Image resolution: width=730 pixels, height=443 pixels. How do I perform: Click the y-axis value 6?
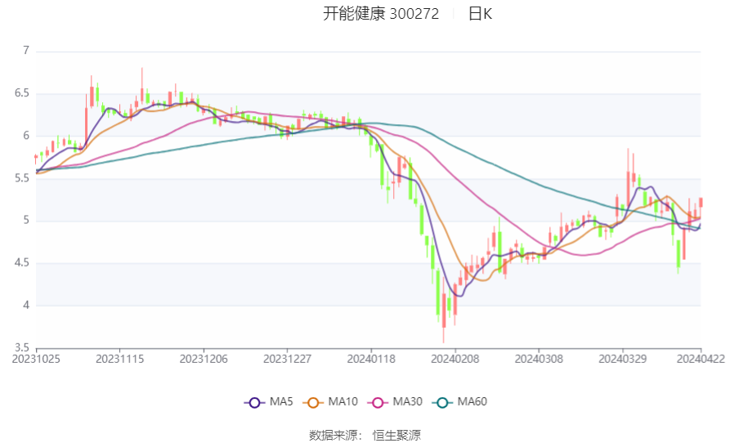(x=26, y=136)
